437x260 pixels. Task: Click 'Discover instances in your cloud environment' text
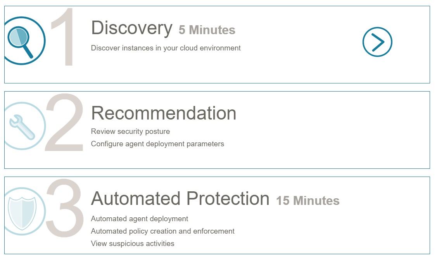(x=166, y=48)
